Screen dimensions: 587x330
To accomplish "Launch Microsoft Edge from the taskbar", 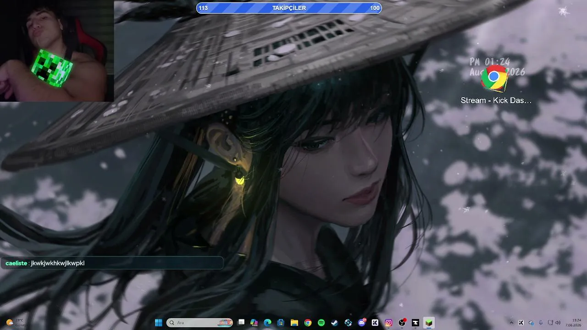I will (267, 323).
